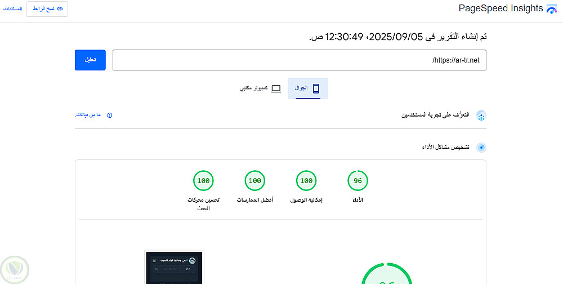Click the PageSpeed Insights logo icon
The image size is (563, 284).
coord(552,8)
